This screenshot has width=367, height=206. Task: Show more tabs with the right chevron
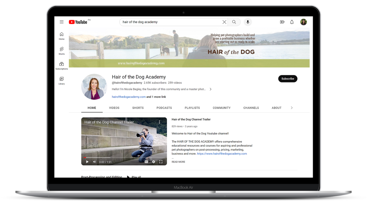click(292, 108)
